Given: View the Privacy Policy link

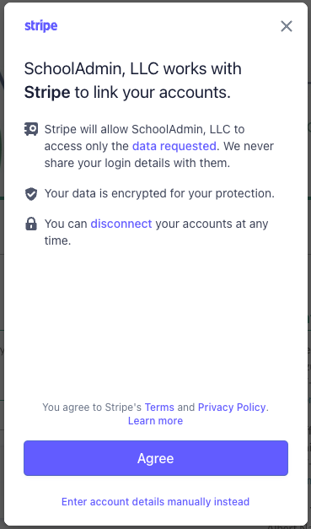Looking at the screenshot, I should (232, 408).
